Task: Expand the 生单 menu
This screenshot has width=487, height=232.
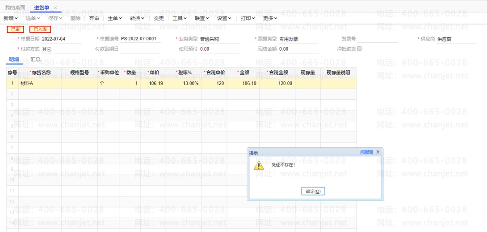Action: point(115,18)
